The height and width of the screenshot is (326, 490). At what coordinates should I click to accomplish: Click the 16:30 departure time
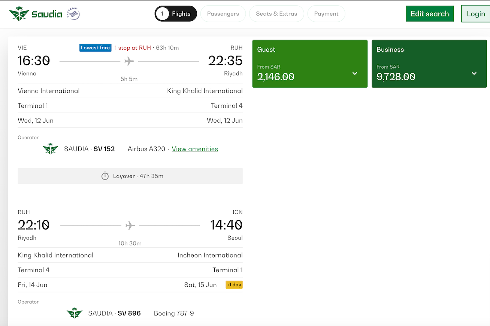pyautogui.click(x=34, y=61)
